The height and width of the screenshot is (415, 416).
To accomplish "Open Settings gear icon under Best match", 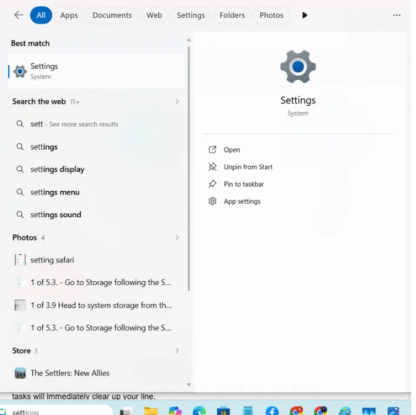I will click(x=20, y=71).
